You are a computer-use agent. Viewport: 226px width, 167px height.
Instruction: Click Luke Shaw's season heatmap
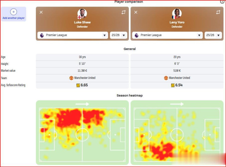pyautogui.click(x=82, y=132)
